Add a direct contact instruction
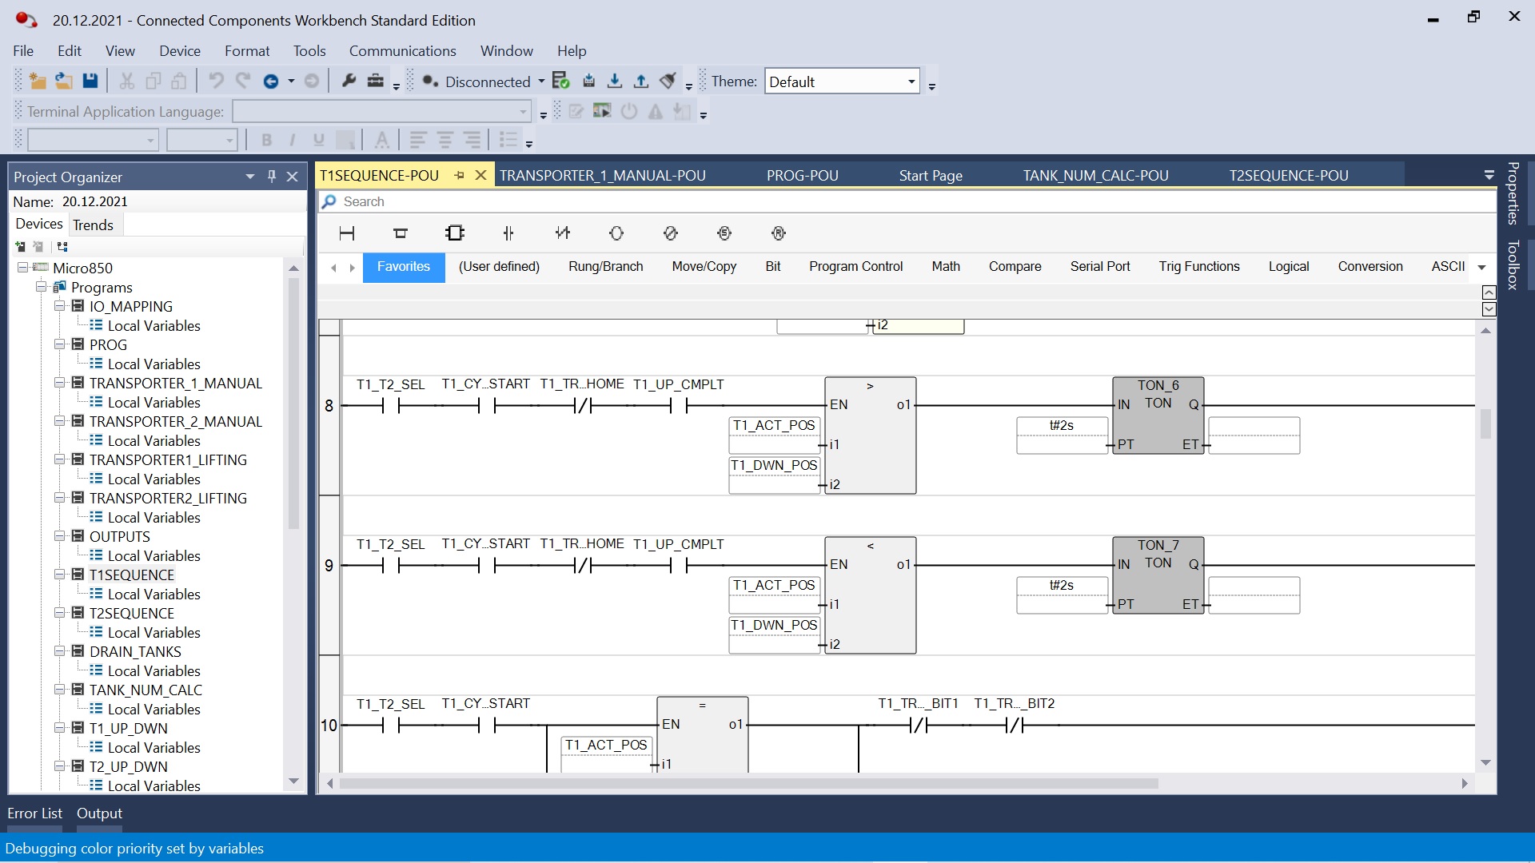The image size is (1535, 863). click(508, 233)
